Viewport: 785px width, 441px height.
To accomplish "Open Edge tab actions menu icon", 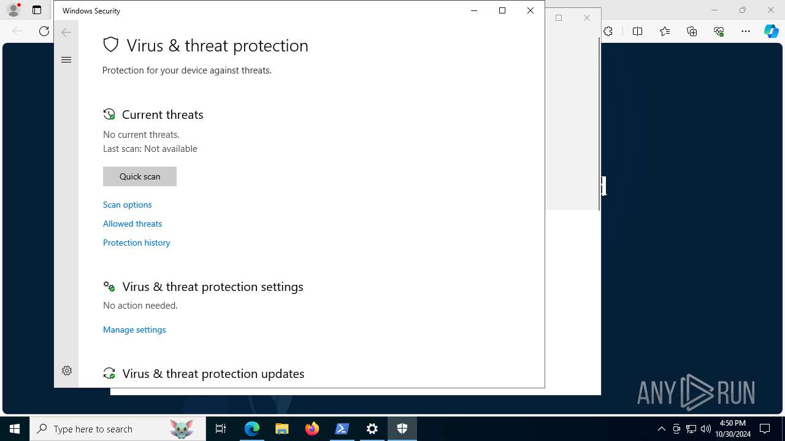I will (37, 10).
